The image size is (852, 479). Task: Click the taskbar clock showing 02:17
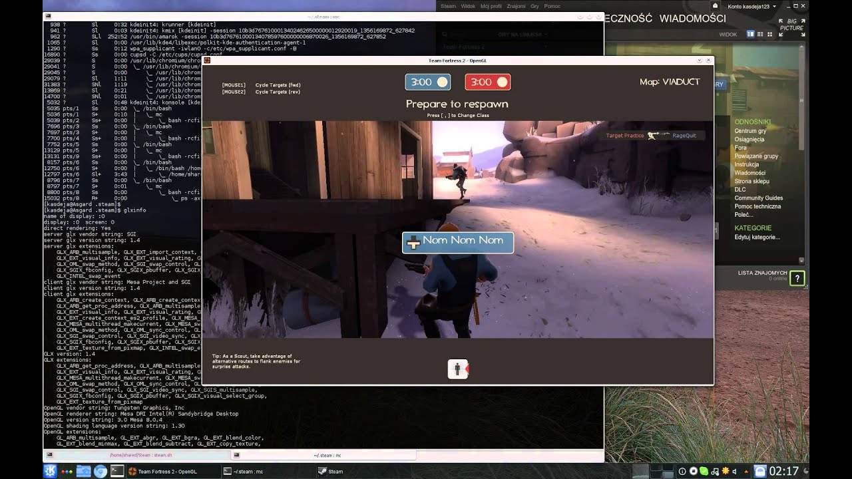click(783, 471)
